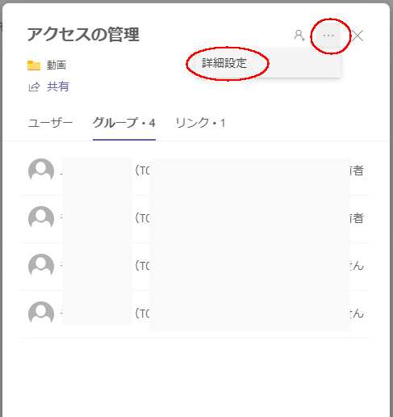Click the アクセスの管理 dialog title

click(x=83, y=35)
